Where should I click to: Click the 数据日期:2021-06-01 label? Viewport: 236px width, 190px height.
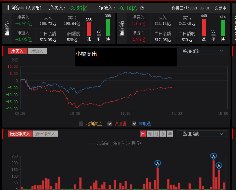pos(190,8)
